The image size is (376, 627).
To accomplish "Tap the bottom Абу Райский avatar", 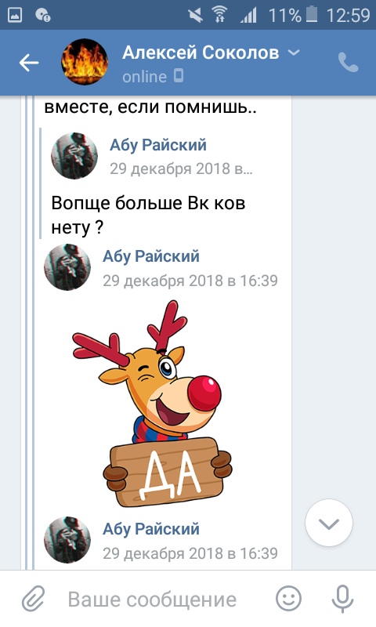I will click(x=67, y=540).
